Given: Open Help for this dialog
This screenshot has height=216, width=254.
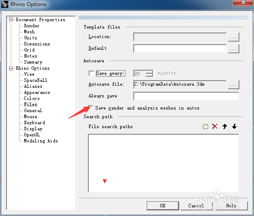Looking at the screenshot, I should click(231, 206).
